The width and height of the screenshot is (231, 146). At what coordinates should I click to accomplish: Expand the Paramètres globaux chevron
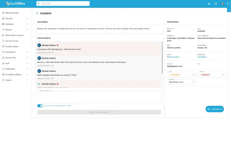point(27,75)
